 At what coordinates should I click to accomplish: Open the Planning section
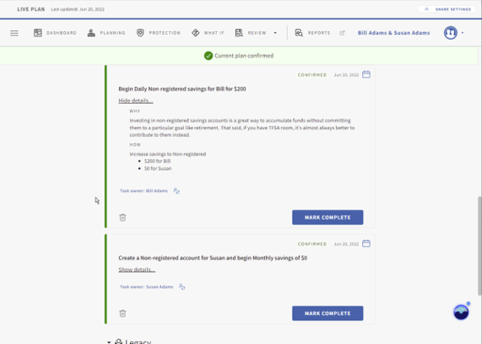106,33
